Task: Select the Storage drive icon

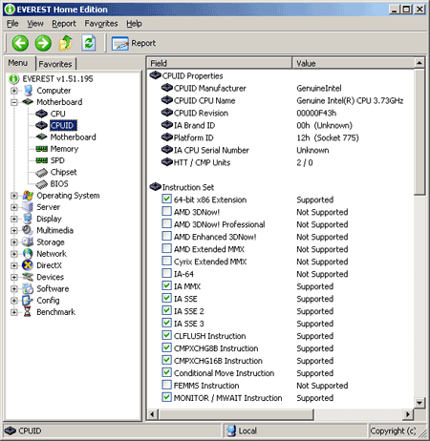Action: coord(28,242)
